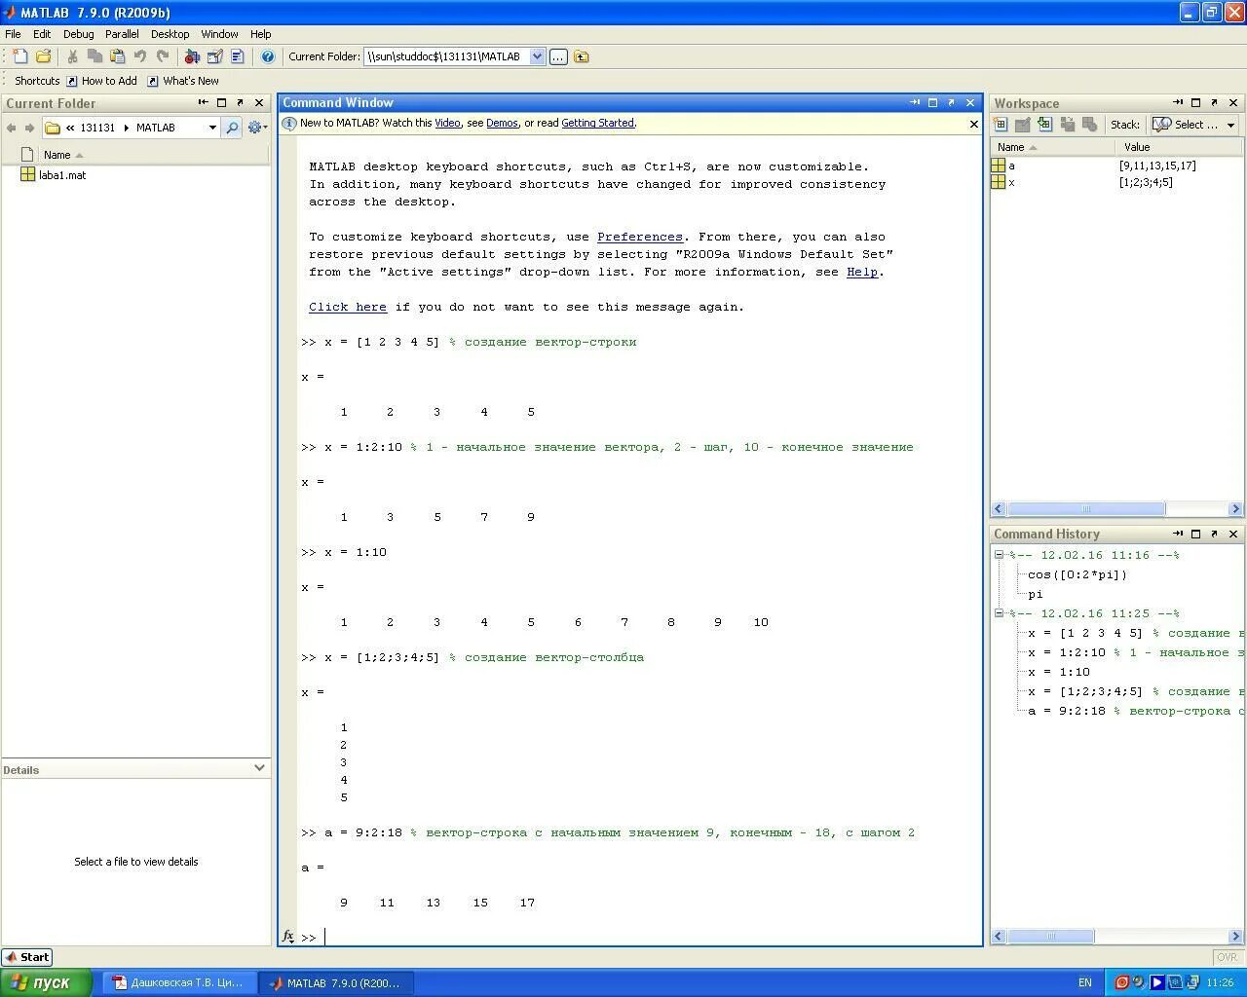
Task: Open the Desktop menu
Action: [x=170, y=34]
